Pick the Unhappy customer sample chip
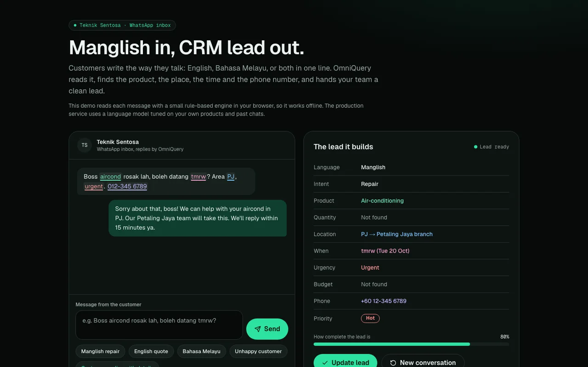This screenshot has height=367, width=588. click(258, 351)
